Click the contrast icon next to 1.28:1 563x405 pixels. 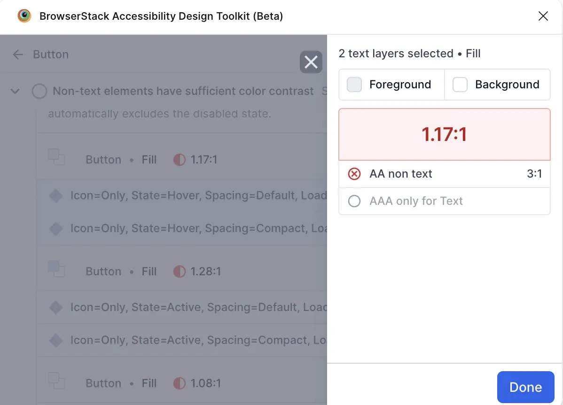pos(179,272)
